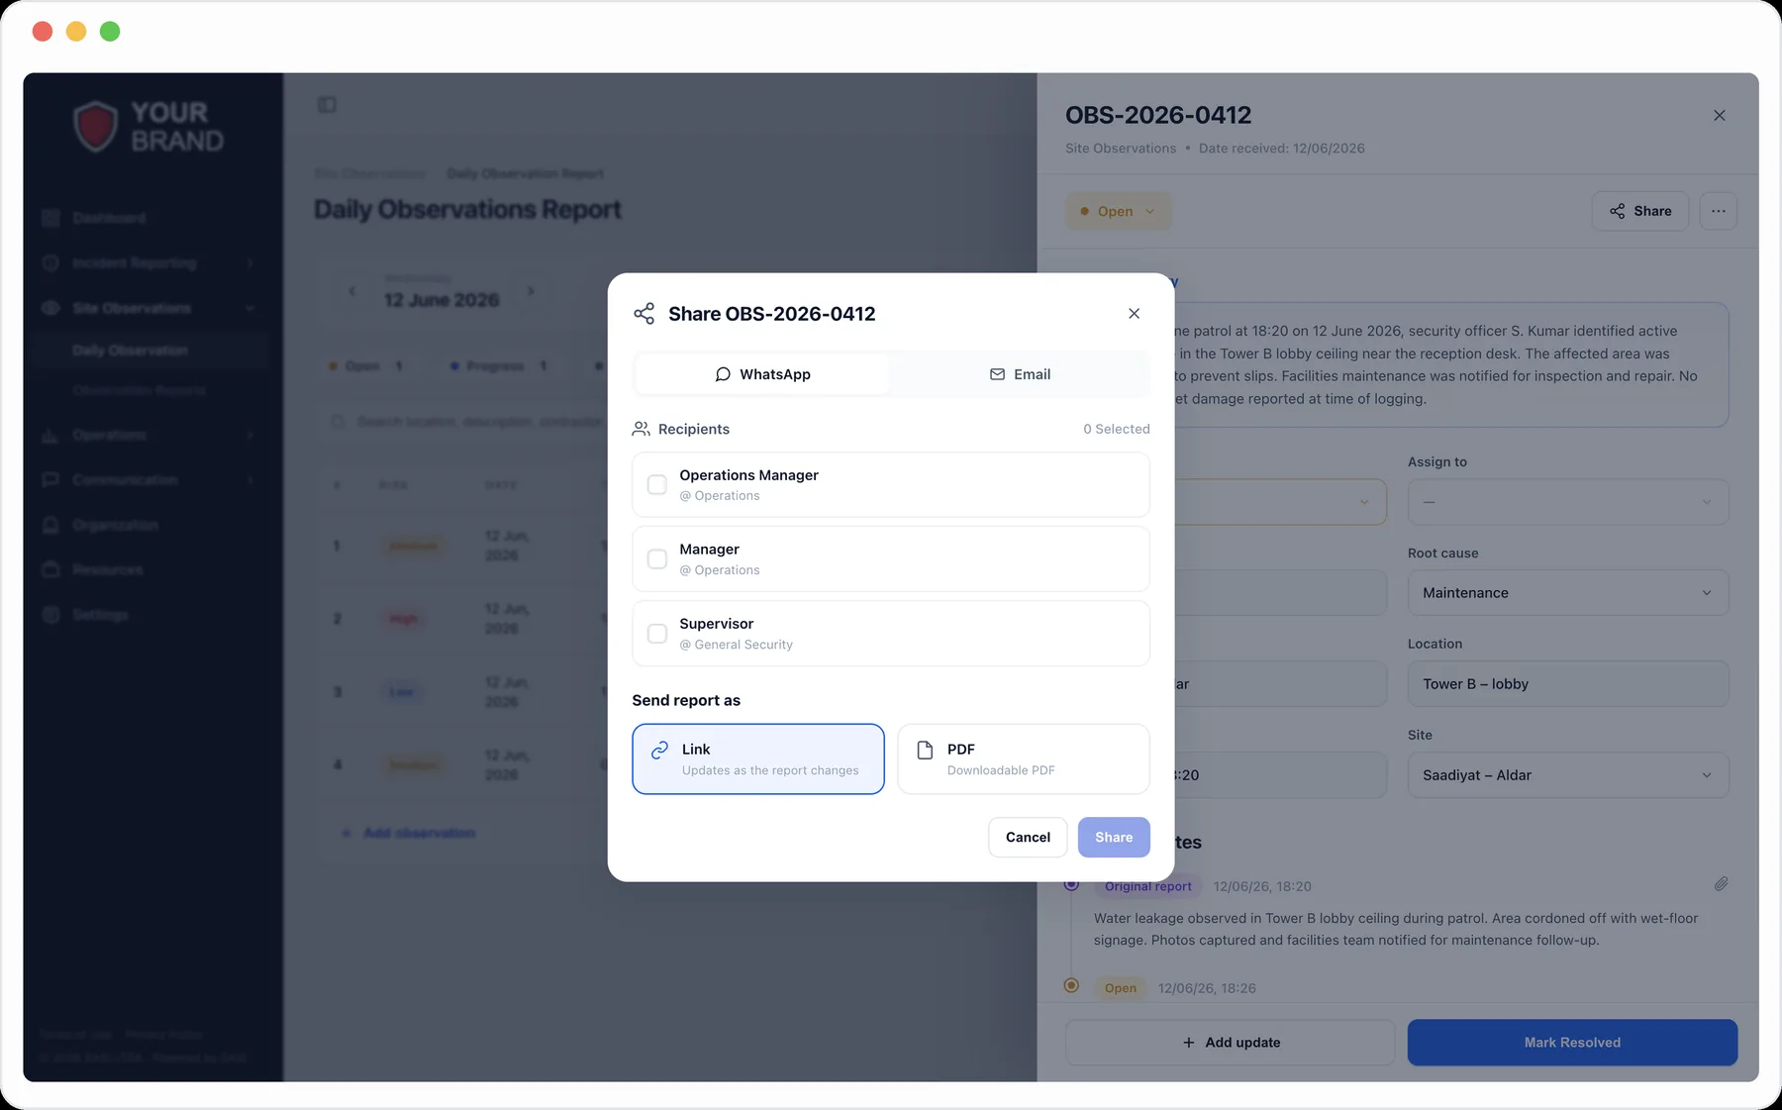Click the search observations field
This screenshot has width=1782, height=1110.
465,422
